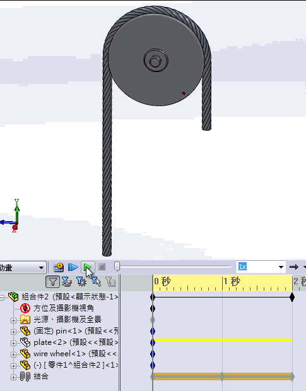This screenshot has width=306, height=391.
Task: Expand the 零件1^組合件2 component
Action: click(x=13, y=366)
